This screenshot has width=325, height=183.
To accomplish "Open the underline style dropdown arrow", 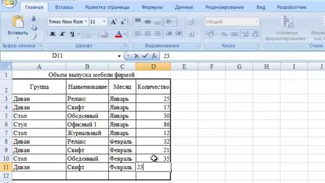I will 79,34.
